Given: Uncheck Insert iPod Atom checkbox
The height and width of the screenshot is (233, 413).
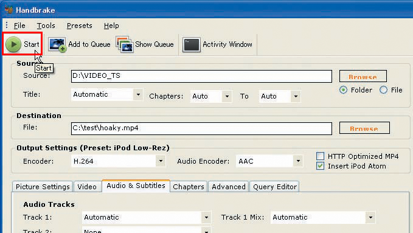Looking at the screenshot, I should (x=321, y=166).
